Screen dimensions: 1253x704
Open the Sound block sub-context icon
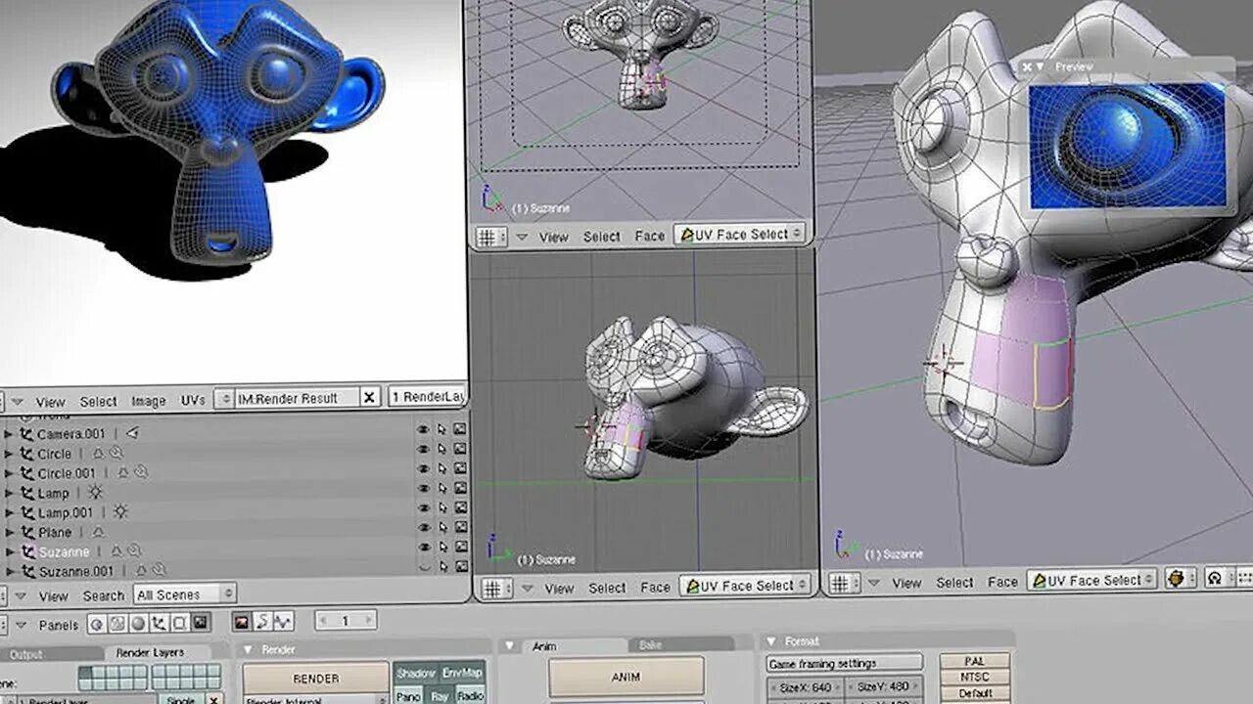pos(283,622)
